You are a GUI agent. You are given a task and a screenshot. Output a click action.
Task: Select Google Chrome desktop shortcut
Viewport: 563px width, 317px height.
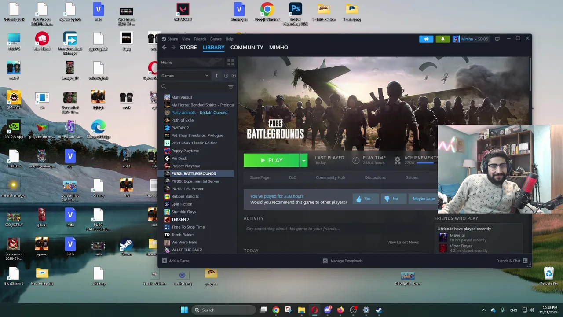(x=267, y=12)
